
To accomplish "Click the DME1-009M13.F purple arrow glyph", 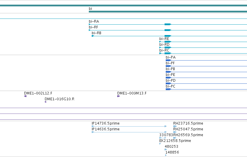I will click(119, 96).
